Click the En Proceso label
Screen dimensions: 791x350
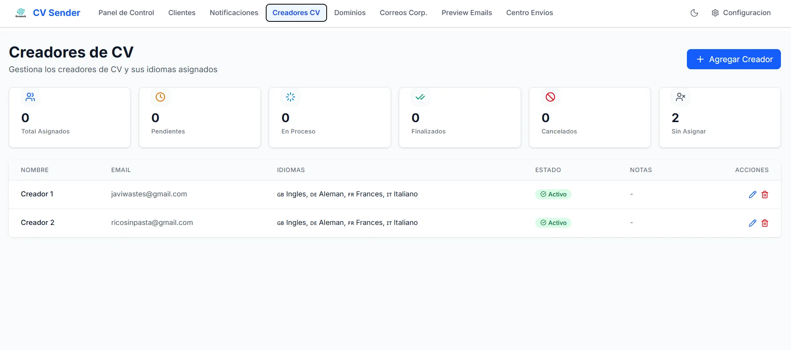[298, 131]
